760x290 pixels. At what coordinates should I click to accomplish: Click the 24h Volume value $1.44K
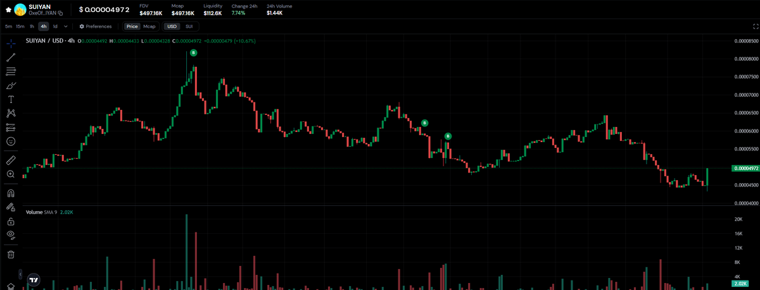[275, 13]
